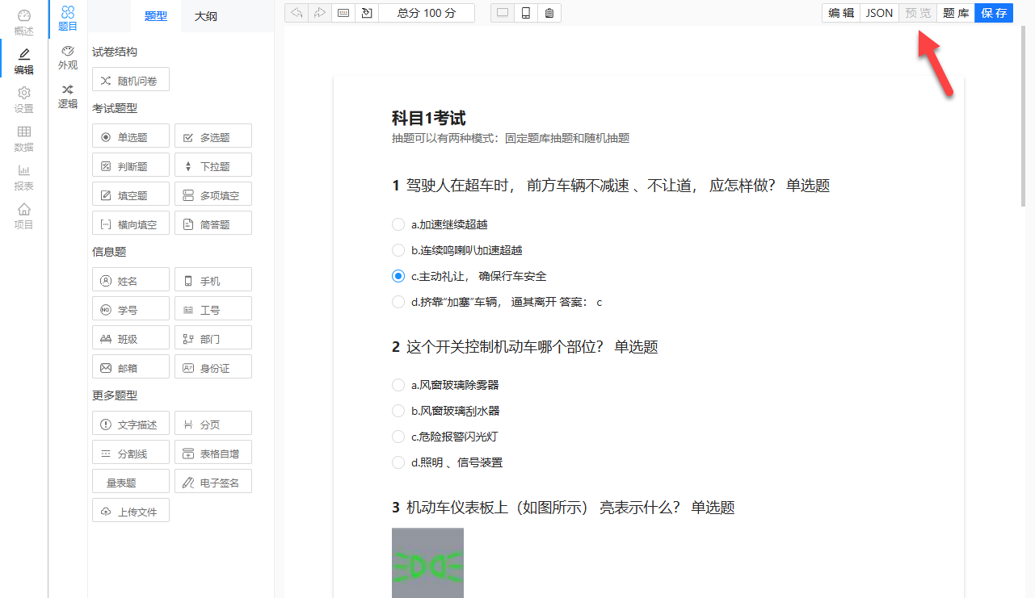Add a 量表题 rating scale question
This screenshot has width=1035, height=598.
coord(131,482)
